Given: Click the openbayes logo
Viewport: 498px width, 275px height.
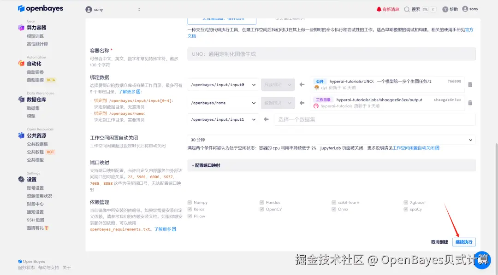Looking at the screenshot, I should (x=41, y=9).
